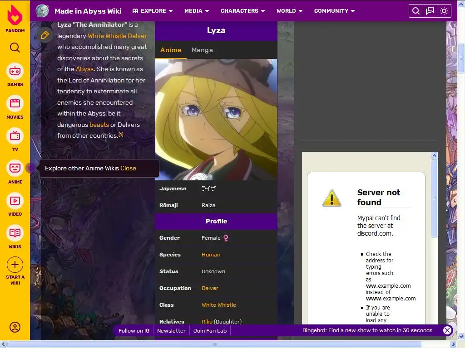Click the pencil edit page icon
Viewport: 465px width, 348px height.
[x=45, y=35]
